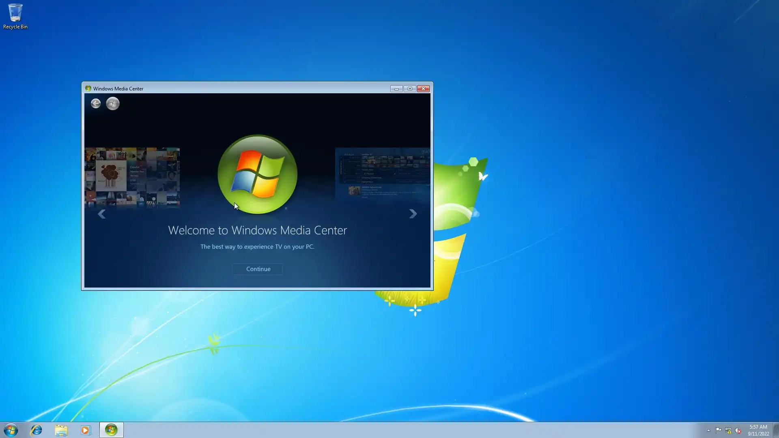Click the TV guide preview image
Image resolution: width=779 pixels, height=438 pixels.
coord(382,174)
